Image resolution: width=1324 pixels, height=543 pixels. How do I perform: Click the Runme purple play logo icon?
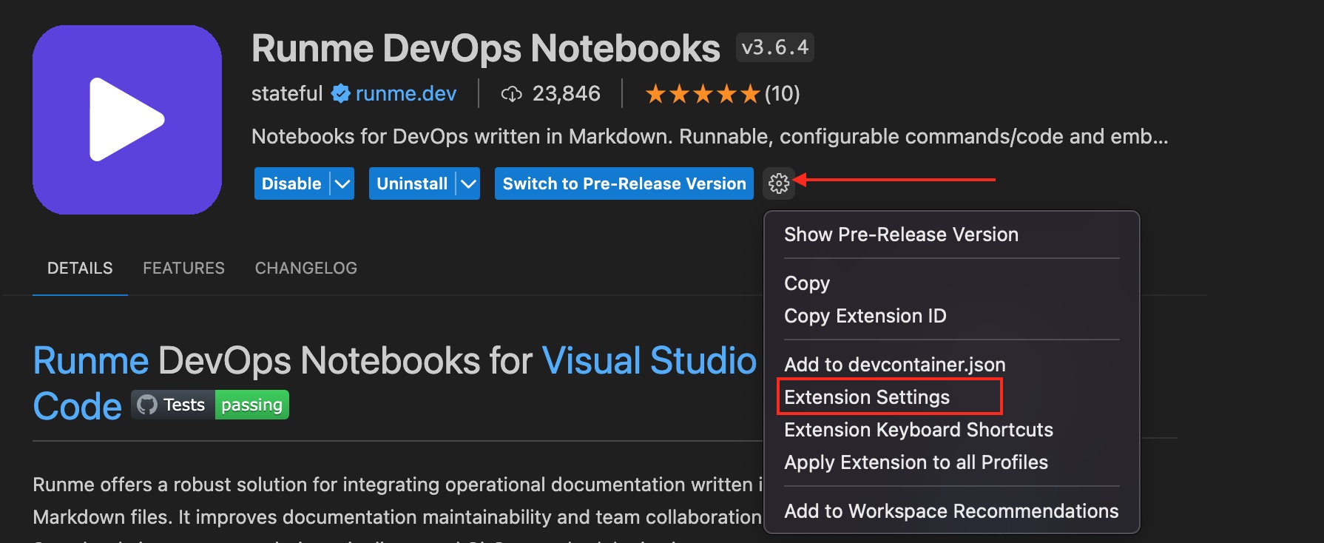click(x=126, y=120)
